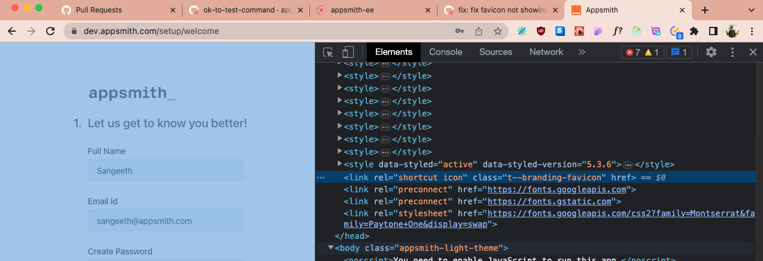Click the Email Id field sangeeth@appsmith.com
Screen dimensions: 763x261
coord(166,220)
